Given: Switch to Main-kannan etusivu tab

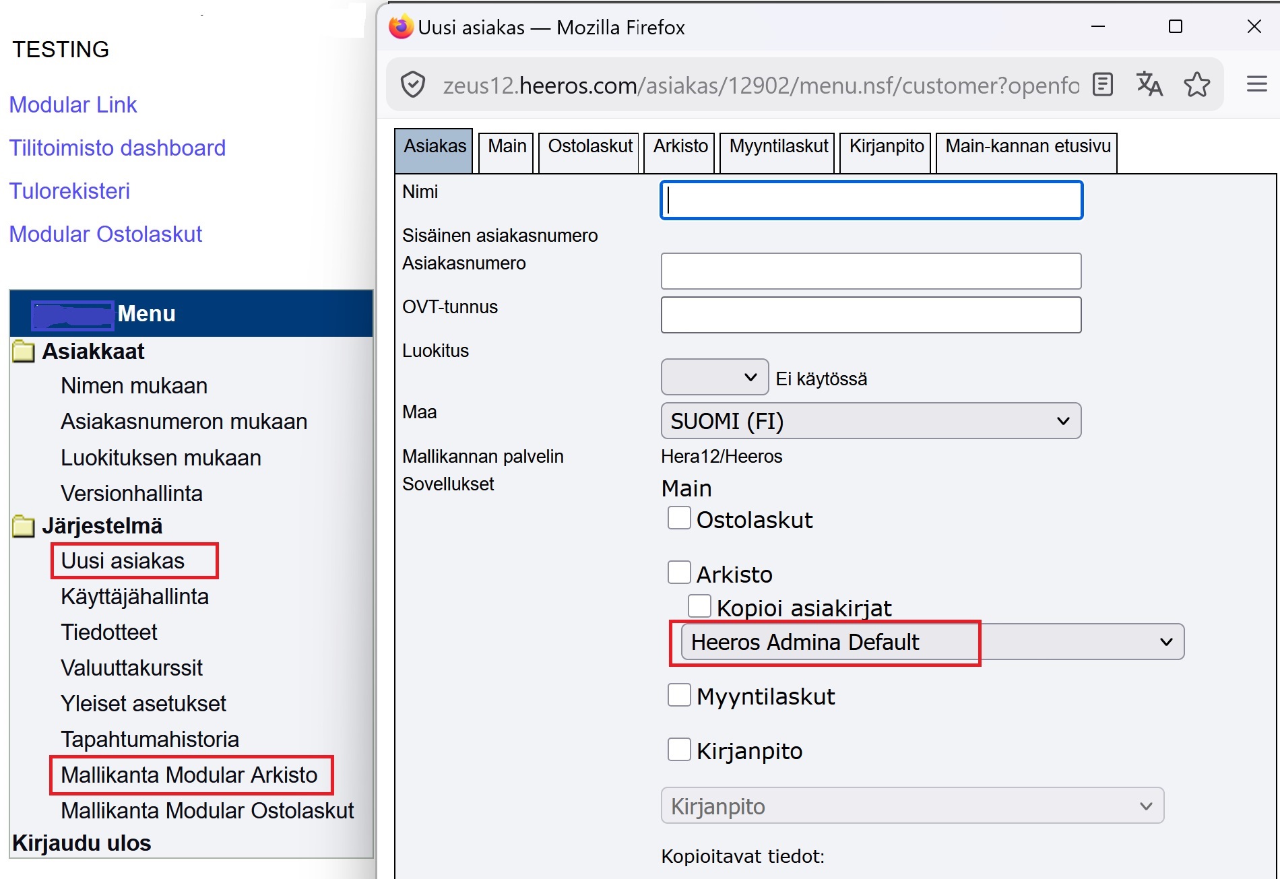Looking at the screenshot, I should (1027, 152).
